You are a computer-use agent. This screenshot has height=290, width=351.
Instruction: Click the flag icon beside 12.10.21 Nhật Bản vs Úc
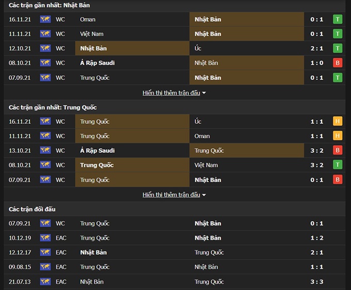point(45,49)
